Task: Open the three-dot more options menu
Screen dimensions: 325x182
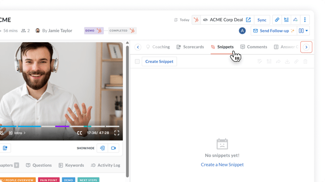Action: tap(305, 20)
